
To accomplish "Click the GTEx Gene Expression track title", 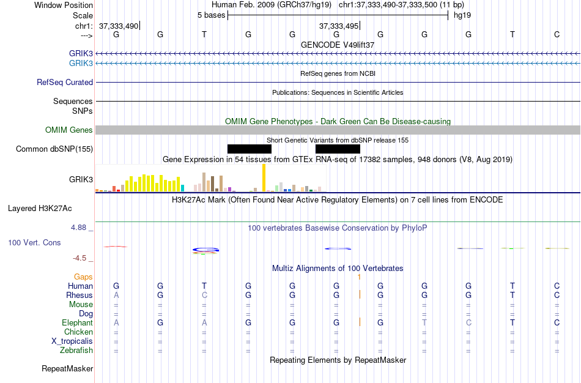I will click(338, 160).
